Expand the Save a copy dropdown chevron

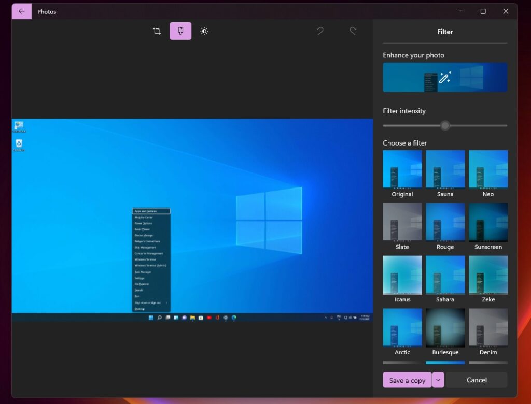(x=437, y=380)
